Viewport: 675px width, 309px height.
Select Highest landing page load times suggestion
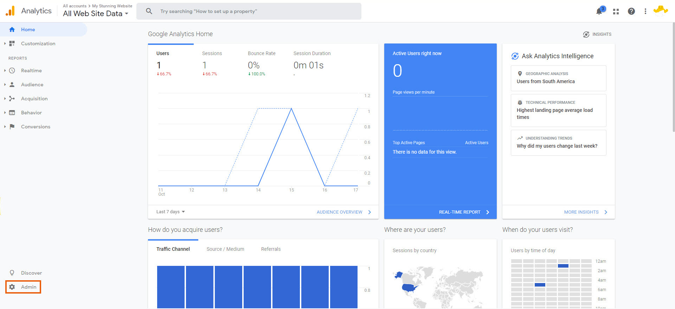[558, 110]
